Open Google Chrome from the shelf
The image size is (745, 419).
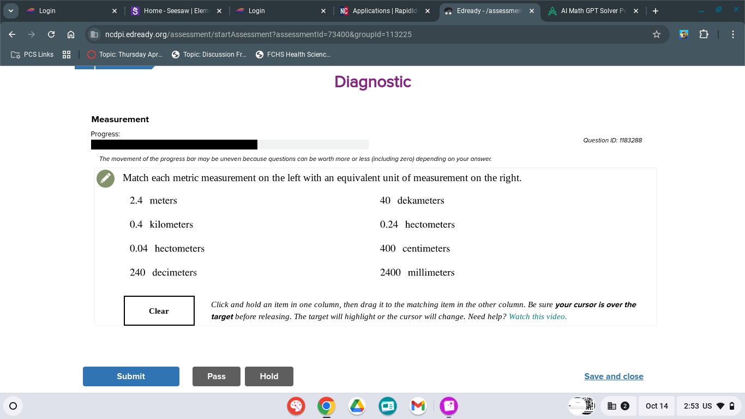[327, 406]
